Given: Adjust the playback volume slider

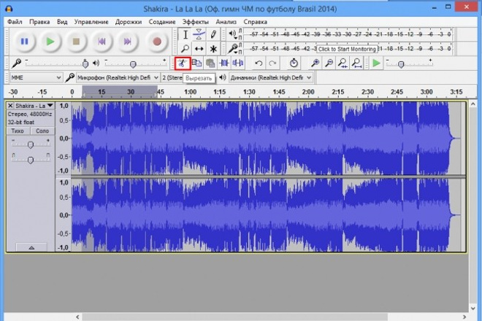Looking at the screenshot, I should pyautogui.click(x=133, y=64).
